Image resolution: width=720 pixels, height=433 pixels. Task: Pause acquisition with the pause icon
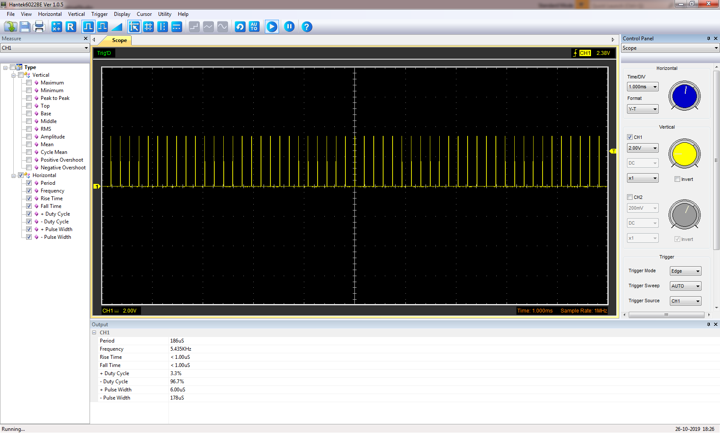289,27
